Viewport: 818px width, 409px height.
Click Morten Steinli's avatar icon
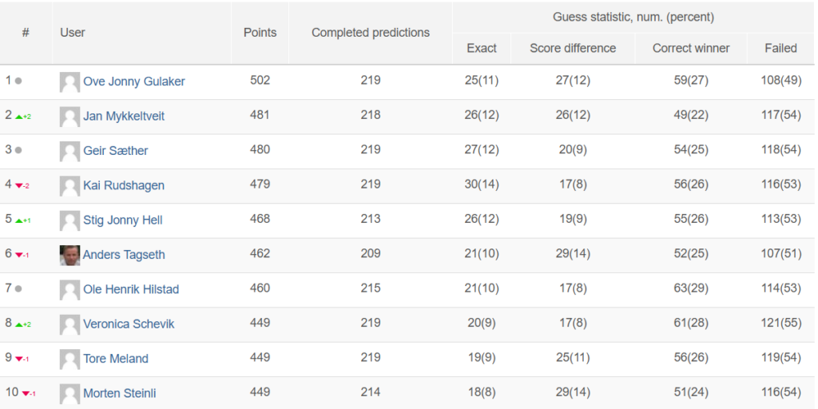tap(69, 394)
